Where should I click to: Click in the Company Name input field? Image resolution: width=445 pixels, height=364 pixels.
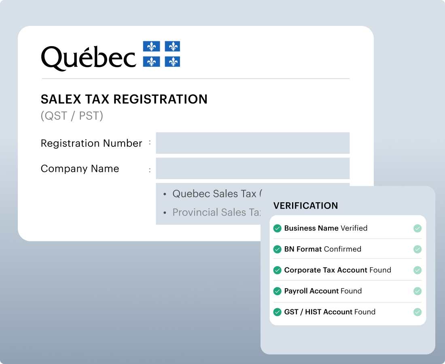[252, 169]
